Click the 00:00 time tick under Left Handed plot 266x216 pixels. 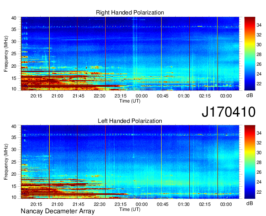(x=142, y=204)
